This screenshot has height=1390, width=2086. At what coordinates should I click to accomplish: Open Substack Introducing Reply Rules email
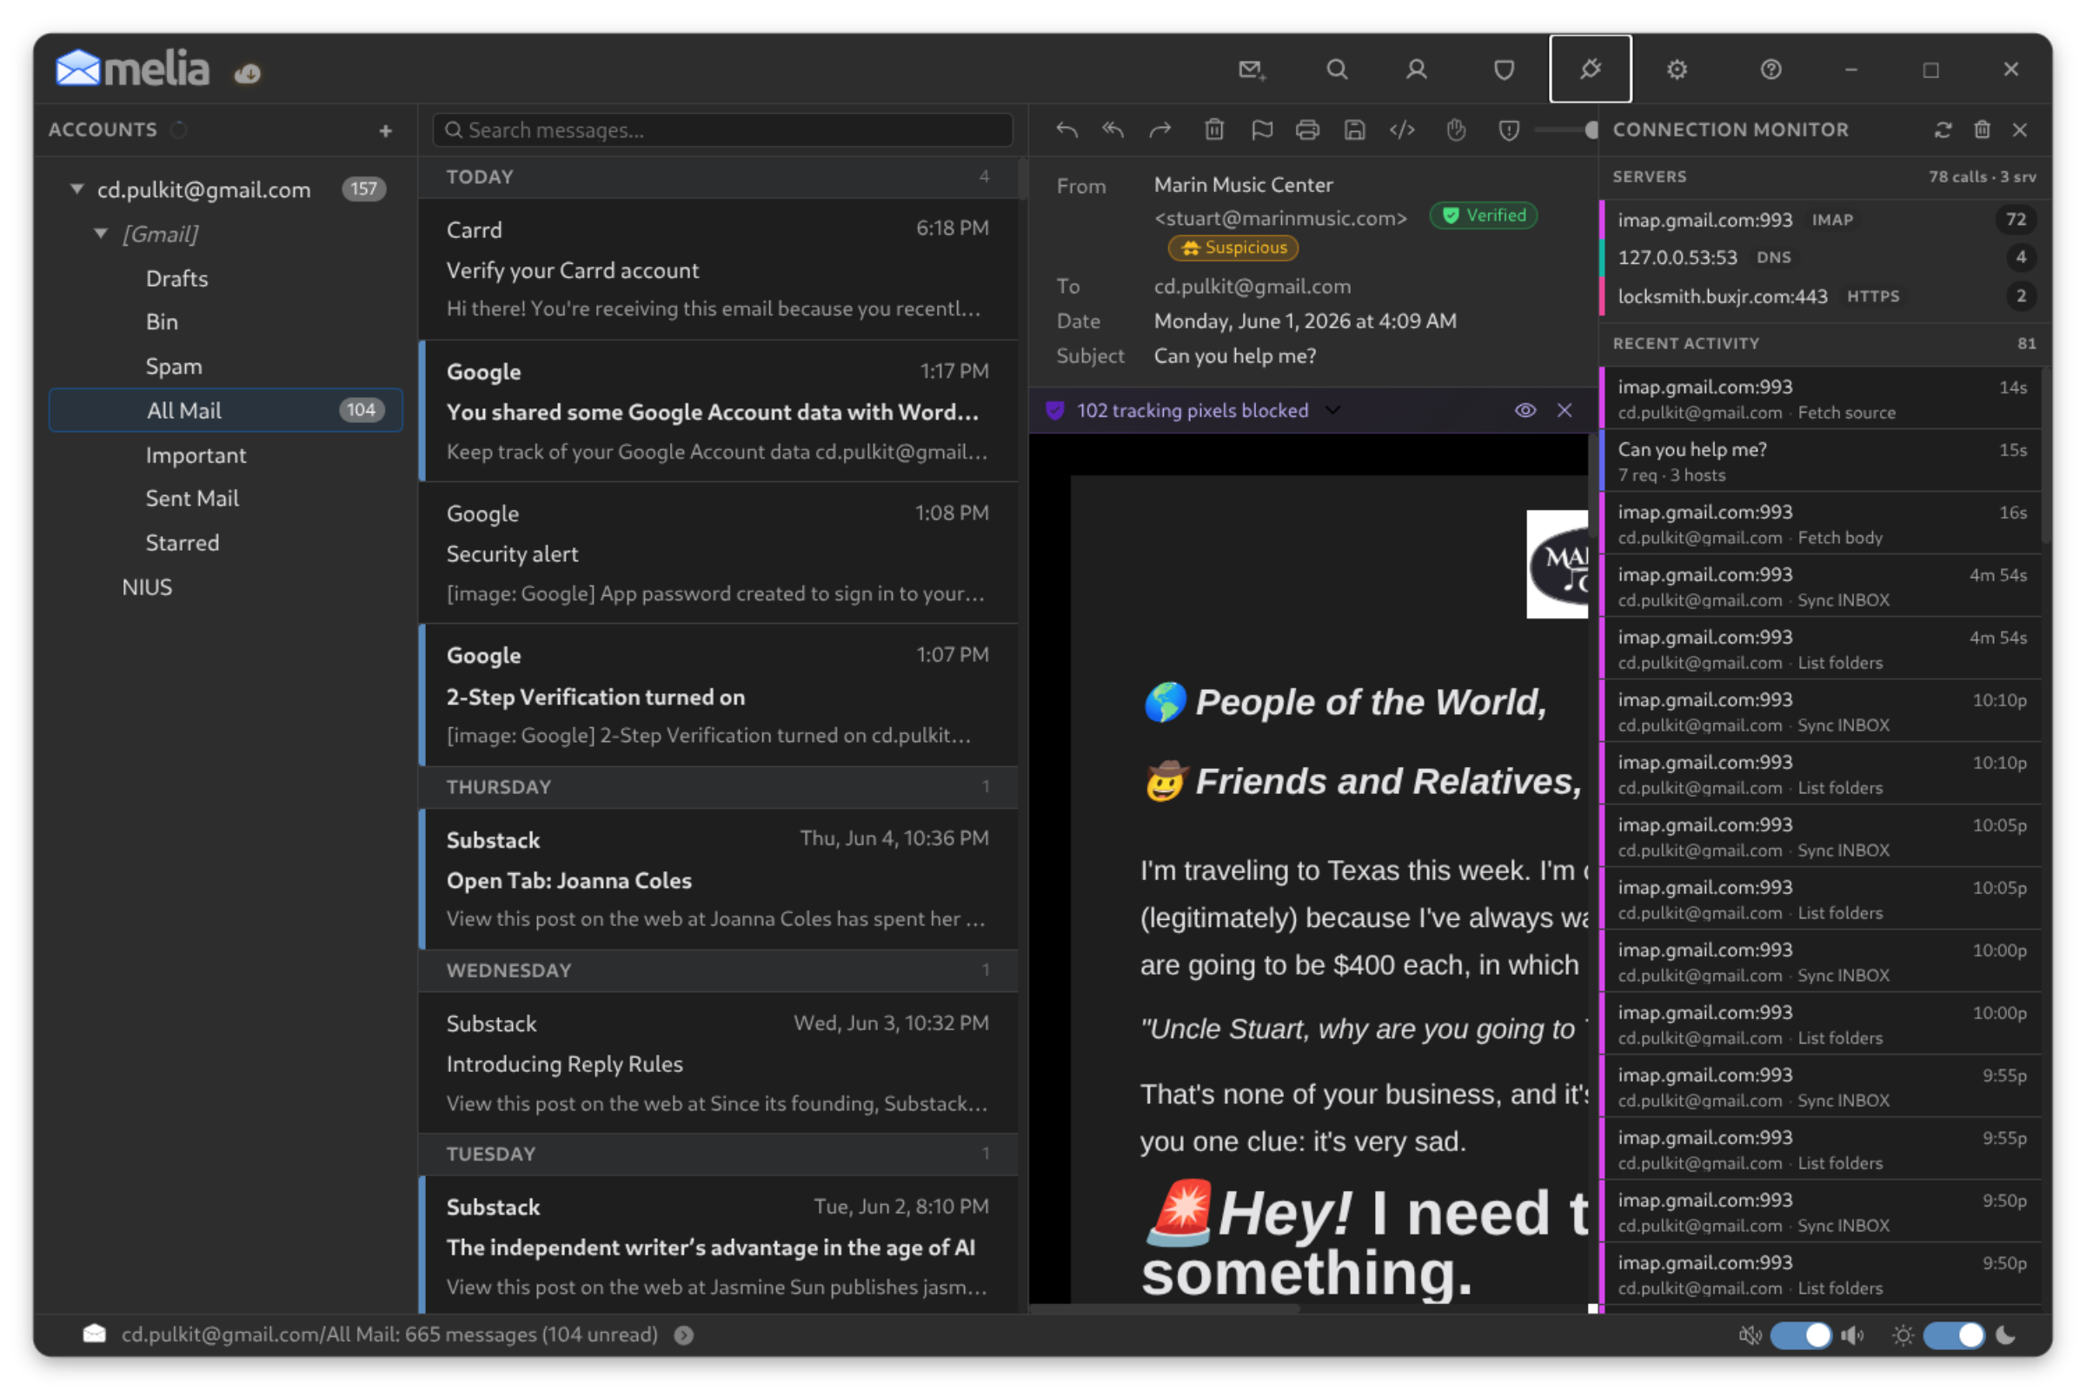point(718,1062)
